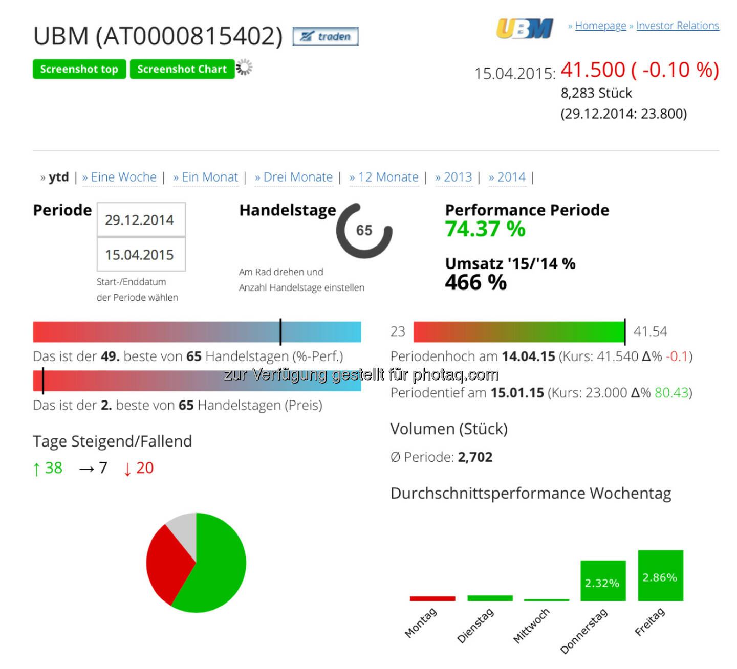737x669 pixels.
Task: Click the Donnerstag bar showing 2.32%
Action: pyautogui.click(x=603, y=581)
